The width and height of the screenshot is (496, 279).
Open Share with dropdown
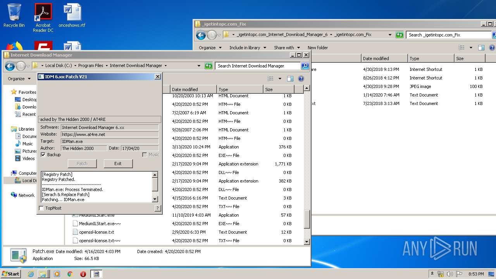287,48
